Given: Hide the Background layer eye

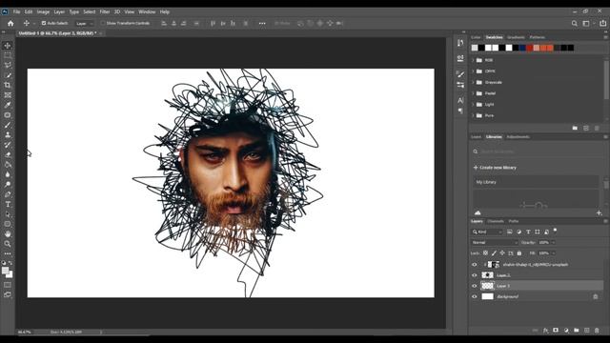Looking at the screenshot, I should click(x=475, y=296).
